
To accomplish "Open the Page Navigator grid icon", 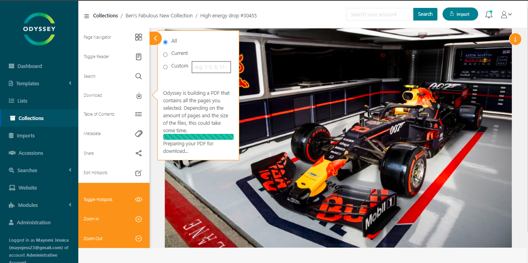I will 138,37.
